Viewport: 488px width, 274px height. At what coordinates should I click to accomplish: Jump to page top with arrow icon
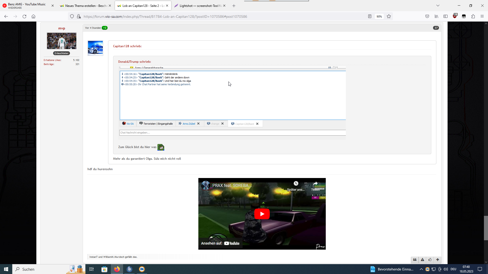(x=438, y=260)
